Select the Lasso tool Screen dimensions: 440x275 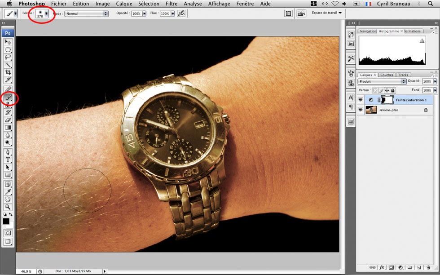pos(8,58)
